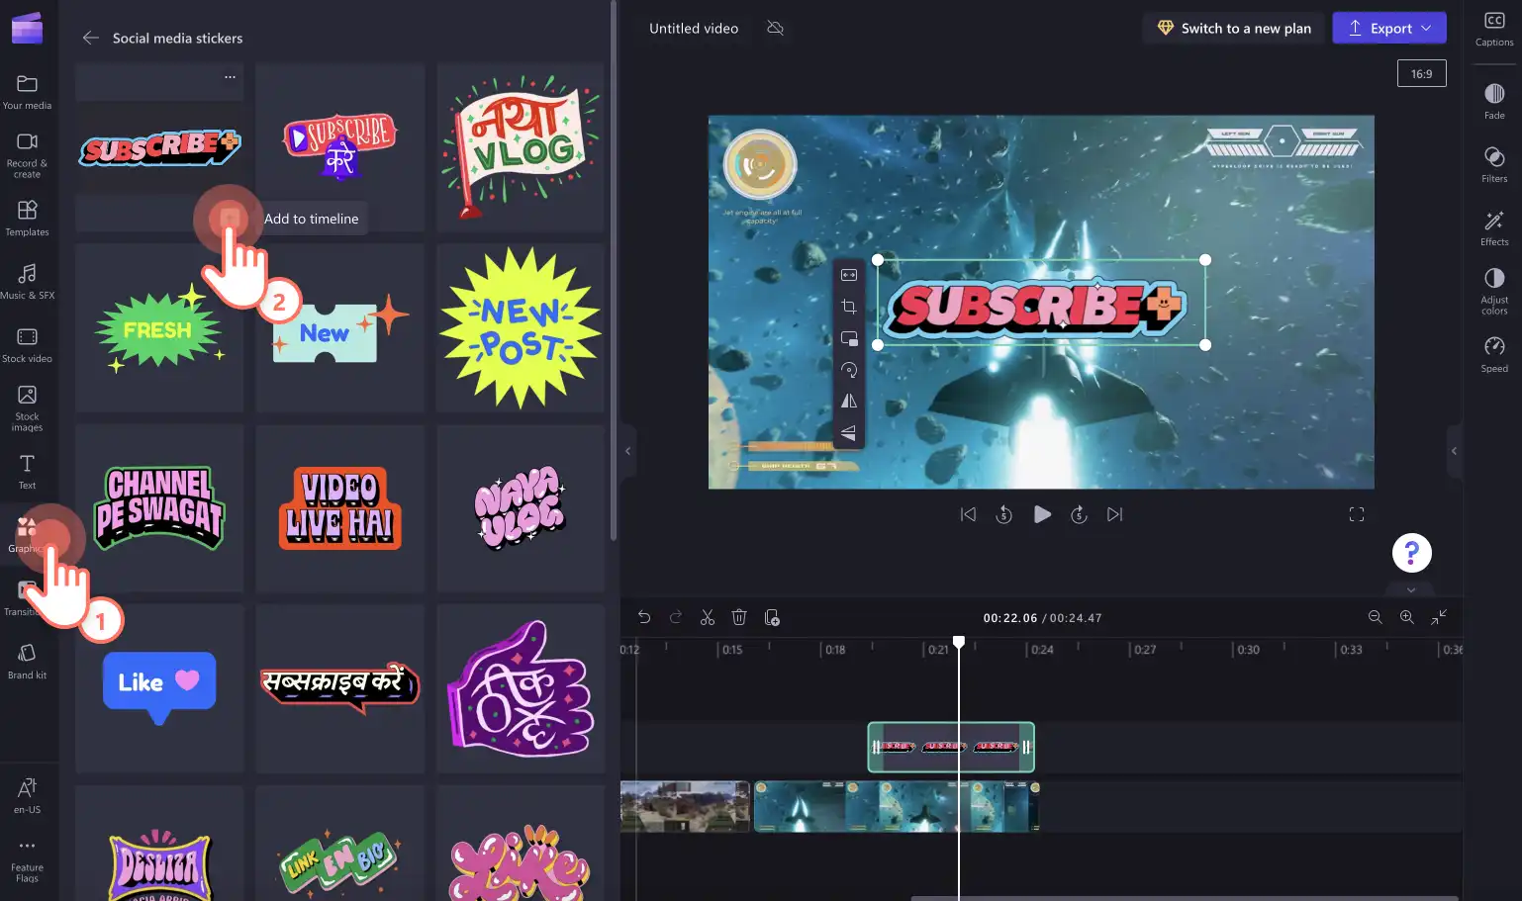Viewport: 1522px width, 901px height.
Task: Open the Stock video library
Action: [27, 345]
